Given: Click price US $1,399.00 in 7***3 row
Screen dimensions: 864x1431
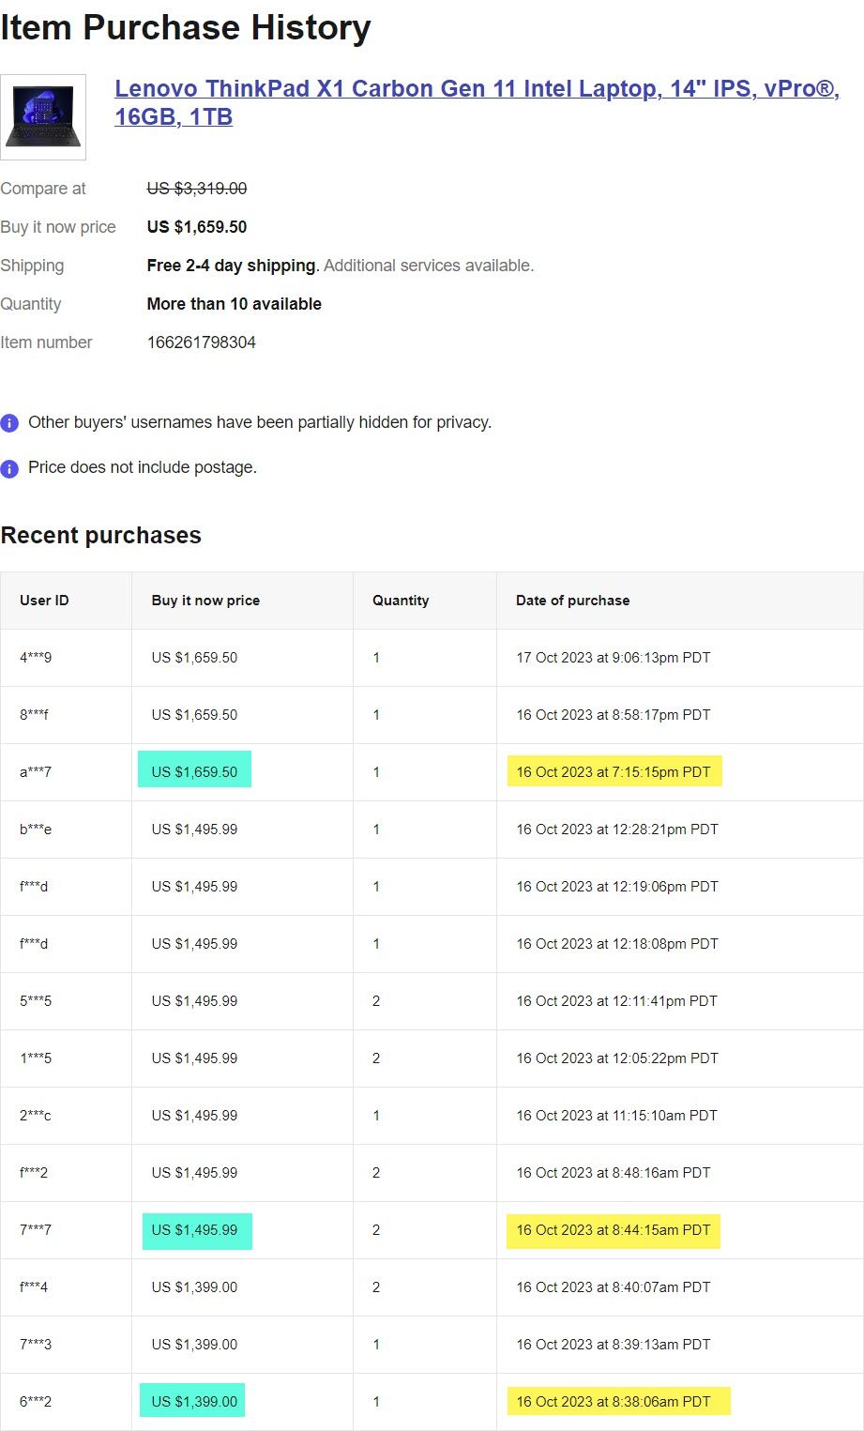Looking at the screenshot, I should (194, 1345).
